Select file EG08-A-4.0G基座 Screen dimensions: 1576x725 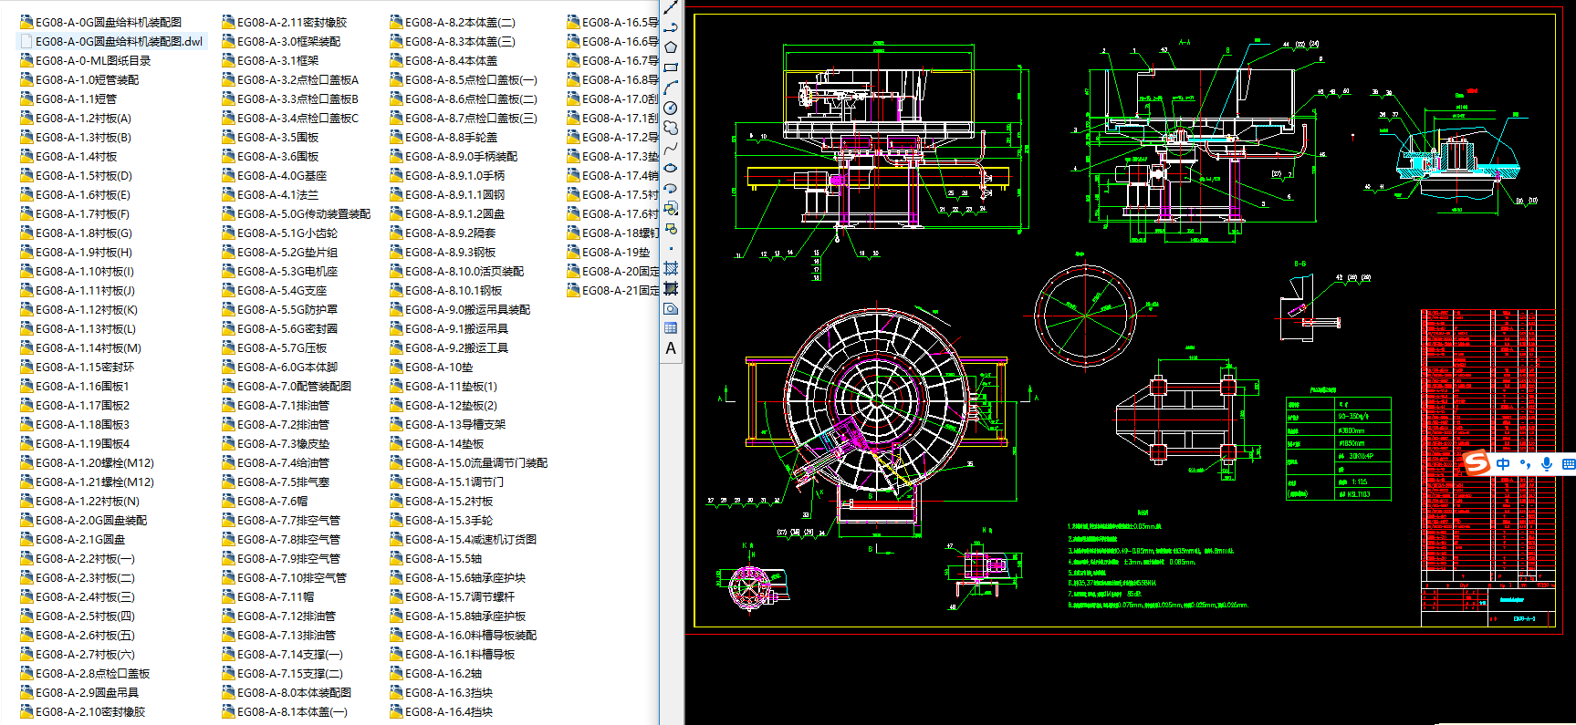tap(275, 175)
